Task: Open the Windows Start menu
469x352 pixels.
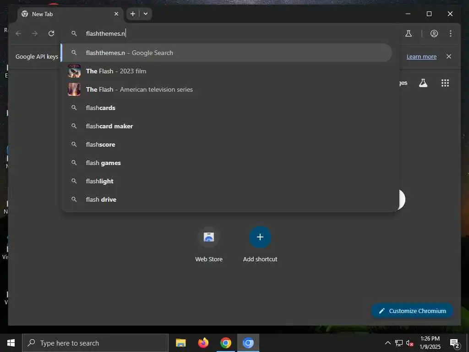Action: click(11, 343)
